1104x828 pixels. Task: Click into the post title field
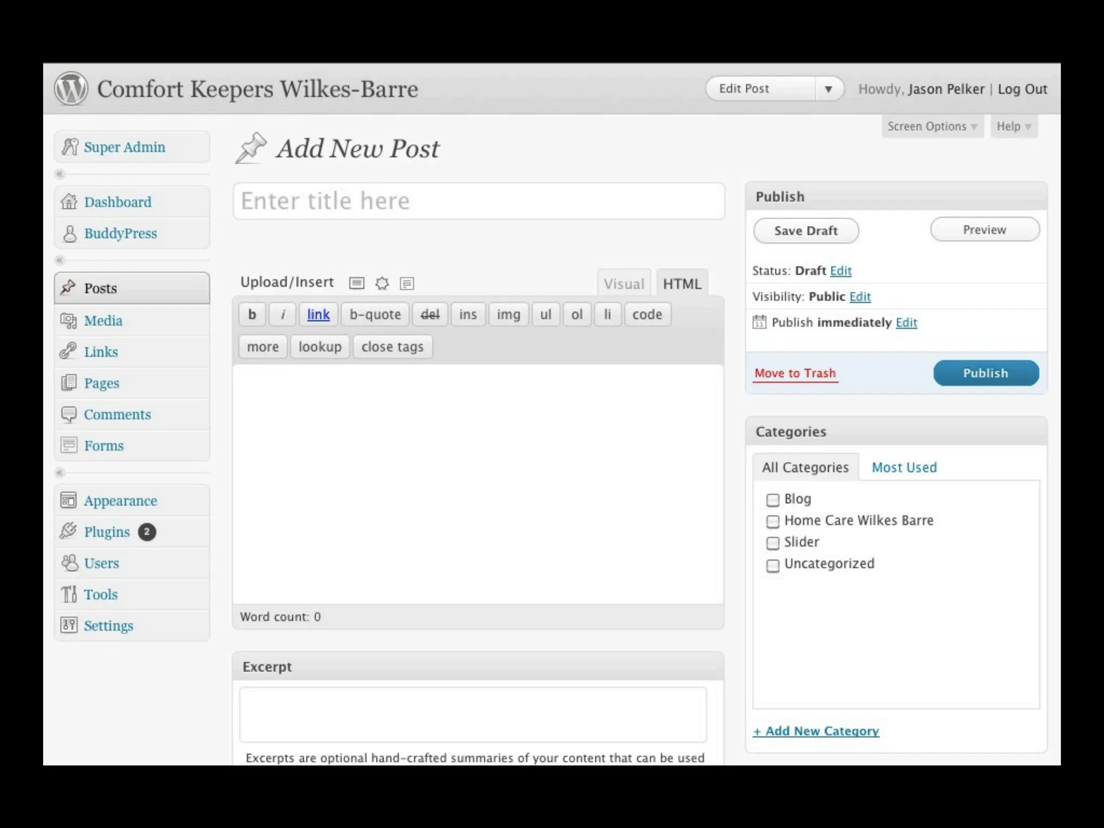click(x=479, y=201)
